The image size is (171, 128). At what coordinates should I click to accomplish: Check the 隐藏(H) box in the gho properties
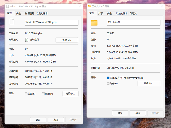tap(43, 94)
